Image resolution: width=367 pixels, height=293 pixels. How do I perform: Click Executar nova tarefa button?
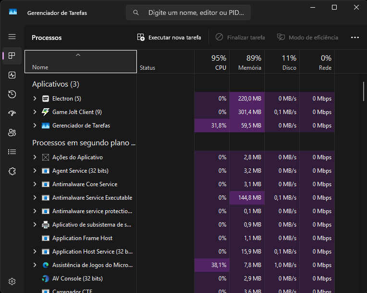[x=169, y=37]
